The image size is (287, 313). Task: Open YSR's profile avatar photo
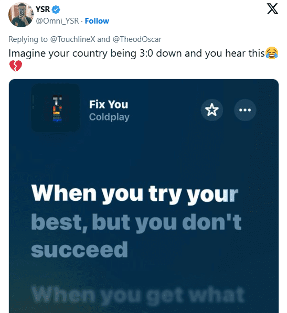pyautogui.click(x=20, y=15)
